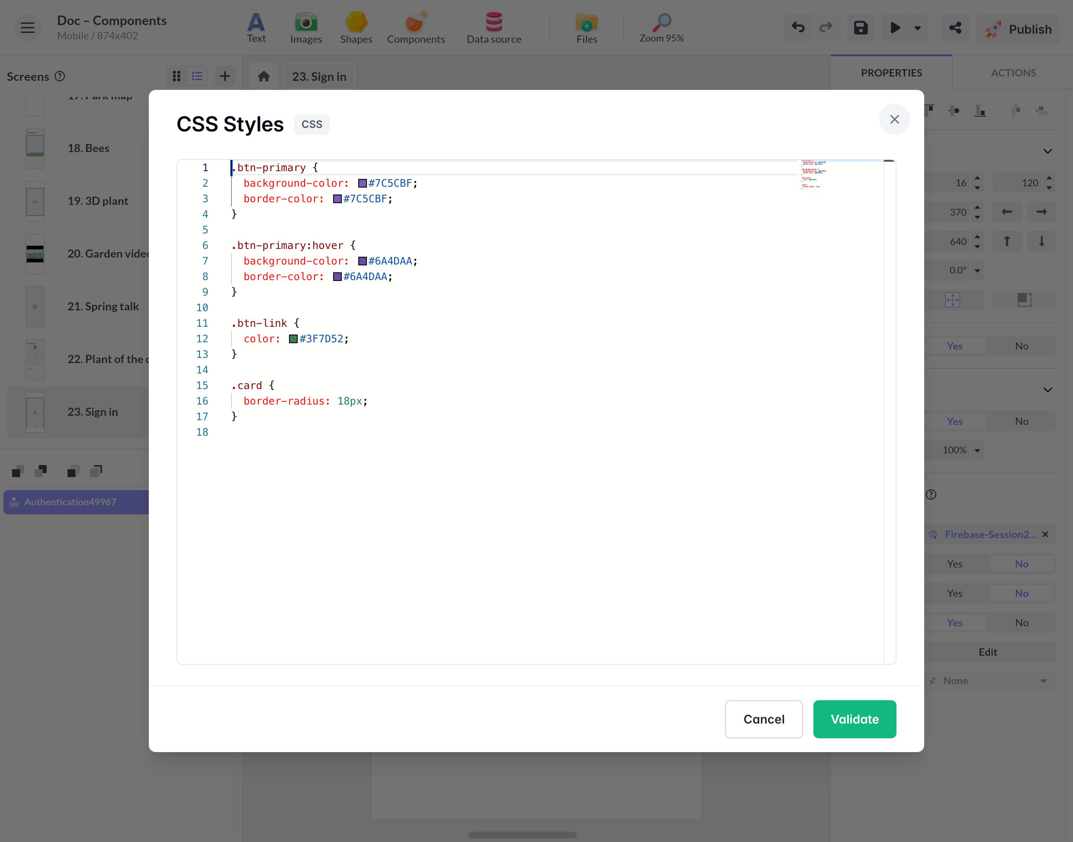Switch screens to grid view
The height and width of the screenshot is (842, 1073).
[177, 77]
